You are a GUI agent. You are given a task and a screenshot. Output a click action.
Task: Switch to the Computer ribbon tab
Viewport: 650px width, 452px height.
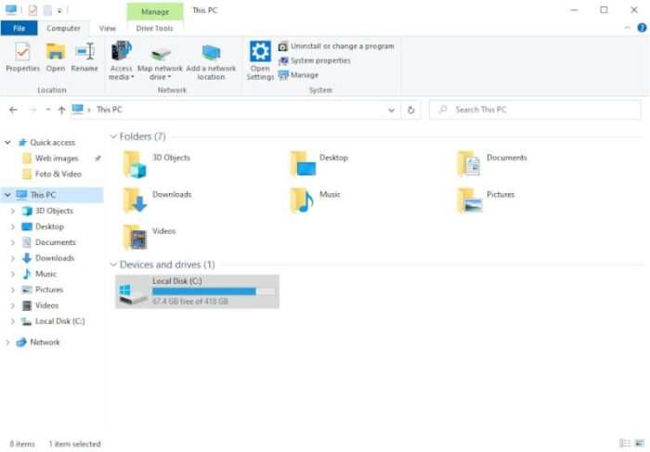63,28
